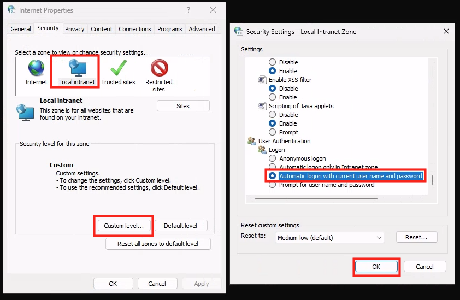Enable the XSS filter radio option
Screen dimensions: 460x300
[x=272, y=97]
